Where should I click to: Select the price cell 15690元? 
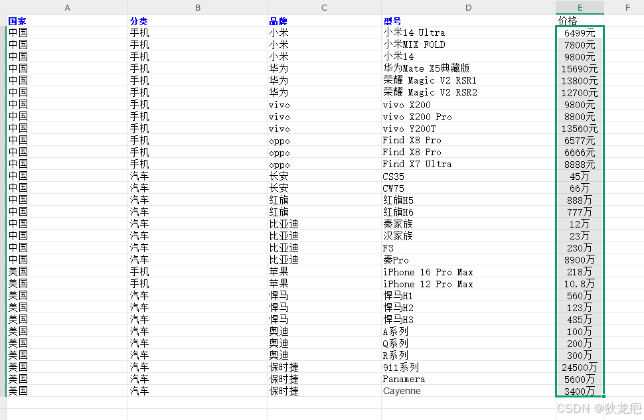pyautogui.click(x=580, y=68)
